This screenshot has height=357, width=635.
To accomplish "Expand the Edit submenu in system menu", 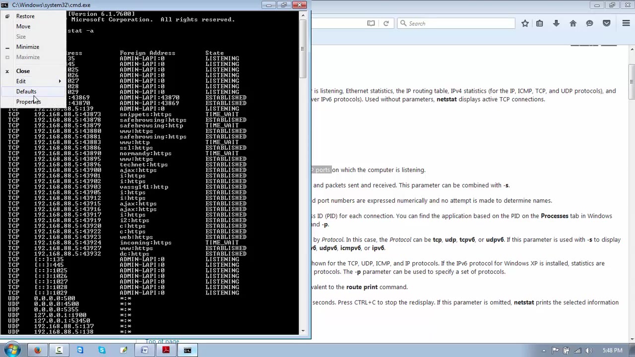I will point(21,81).
